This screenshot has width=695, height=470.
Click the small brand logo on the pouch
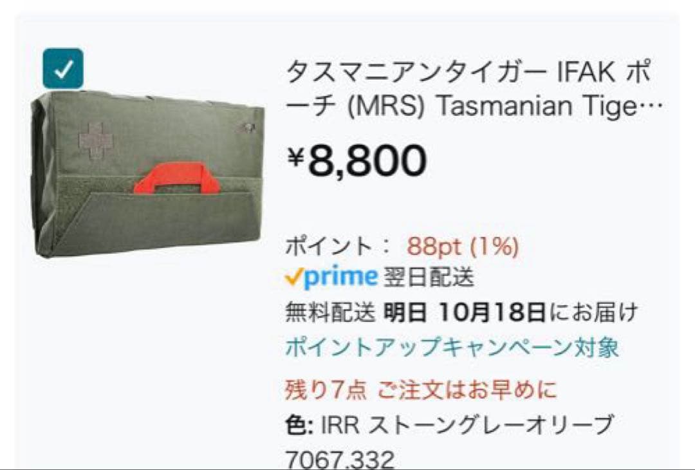[x=245, y=129]
